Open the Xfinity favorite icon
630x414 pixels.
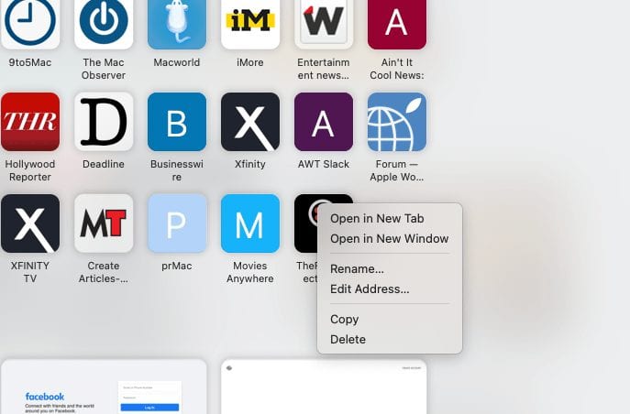pyautogui.click(x=250, y=122)
